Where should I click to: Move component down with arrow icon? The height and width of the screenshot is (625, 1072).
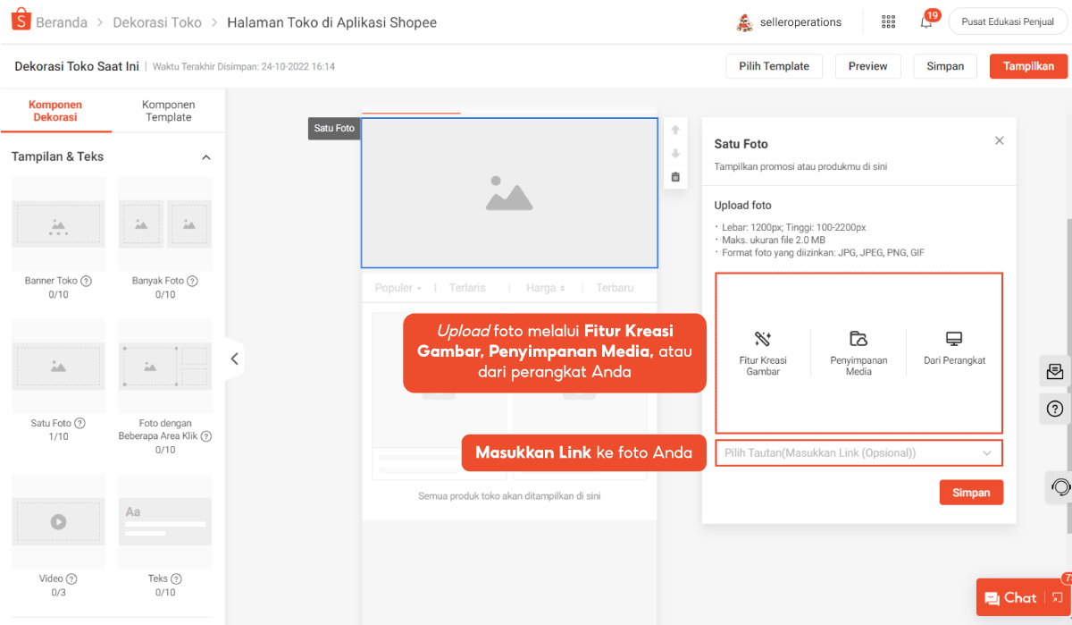coord(675,154)
